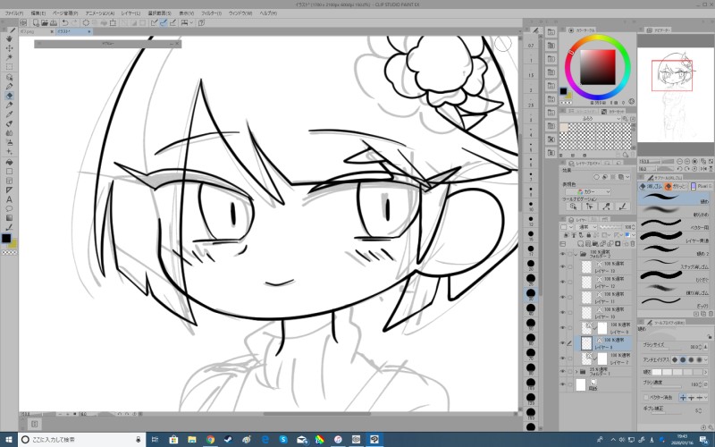Rotate canvas left in Navigator
Viewport: 715px width, 447px height.
[x=680, y=169]
